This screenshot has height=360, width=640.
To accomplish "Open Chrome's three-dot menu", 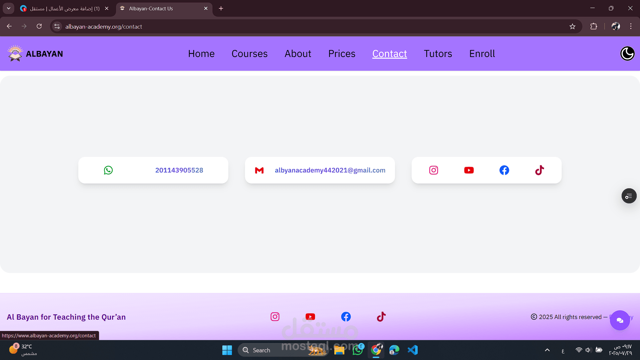I will pos(631,26).
